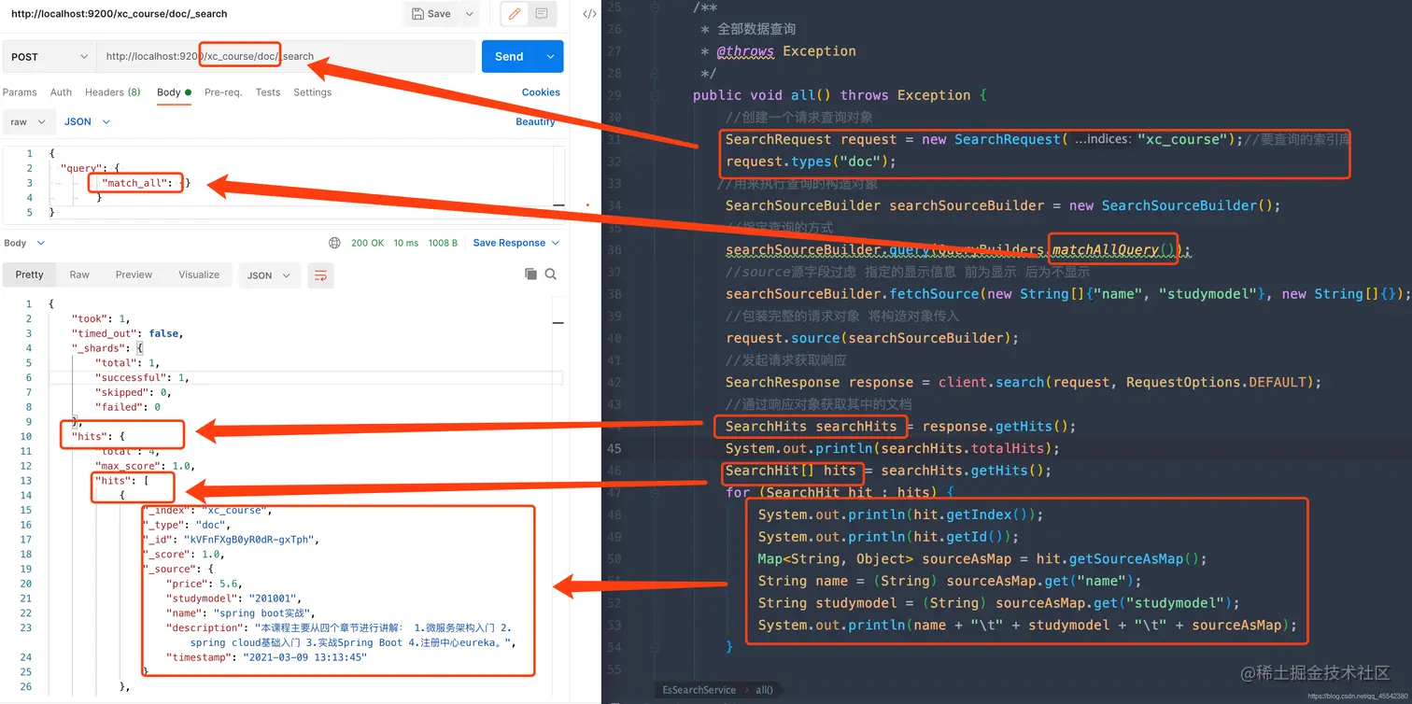Image resolution: width=1412 pixels, height=704 pixels.
Task: Click the 'public void all()' method line
Action: point(840,95)
